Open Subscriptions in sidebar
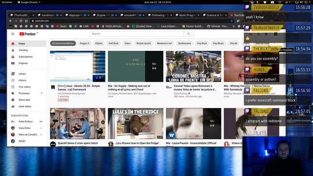 coord(27,57)
